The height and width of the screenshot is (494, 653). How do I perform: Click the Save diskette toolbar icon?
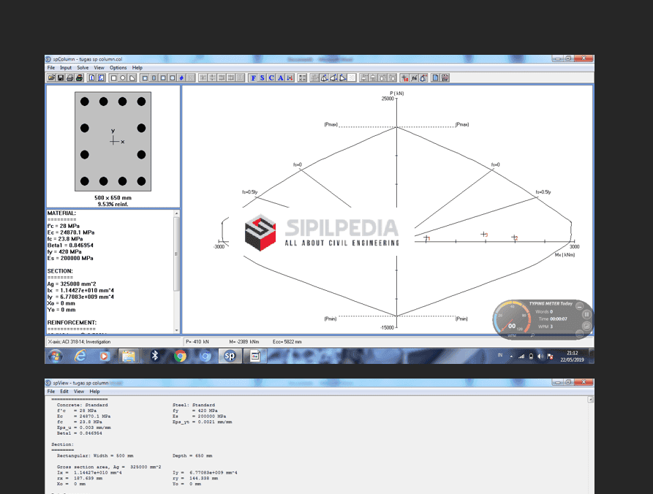point(60,77)
